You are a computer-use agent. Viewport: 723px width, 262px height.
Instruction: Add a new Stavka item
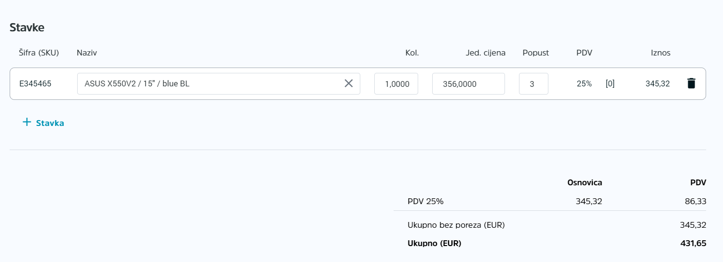tap(43, 123)
